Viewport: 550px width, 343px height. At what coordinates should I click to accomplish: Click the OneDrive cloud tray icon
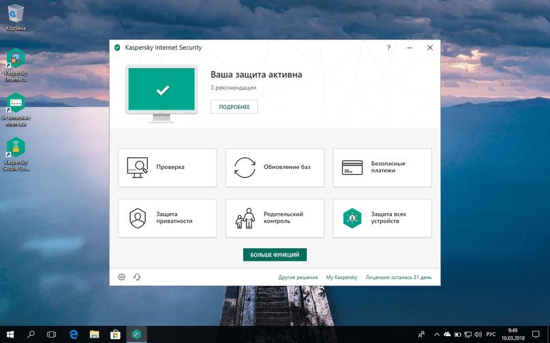coord(447,335)
